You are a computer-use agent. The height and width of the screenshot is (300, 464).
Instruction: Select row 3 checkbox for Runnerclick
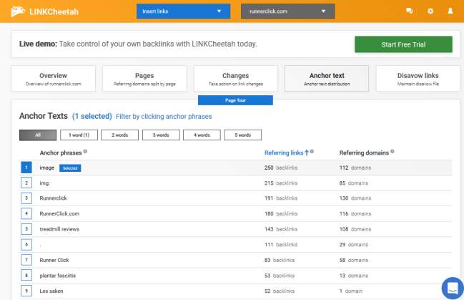26,198
